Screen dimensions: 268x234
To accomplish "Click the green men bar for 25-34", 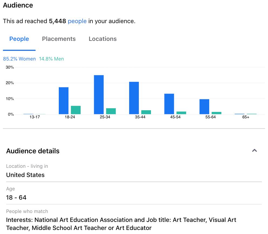I will coord(111,111).
